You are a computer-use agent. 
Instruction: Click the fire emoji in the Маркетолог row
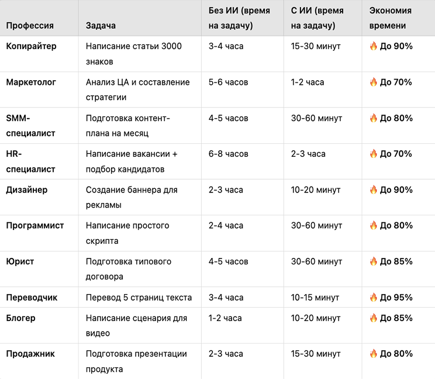click(x=373, y=82)
